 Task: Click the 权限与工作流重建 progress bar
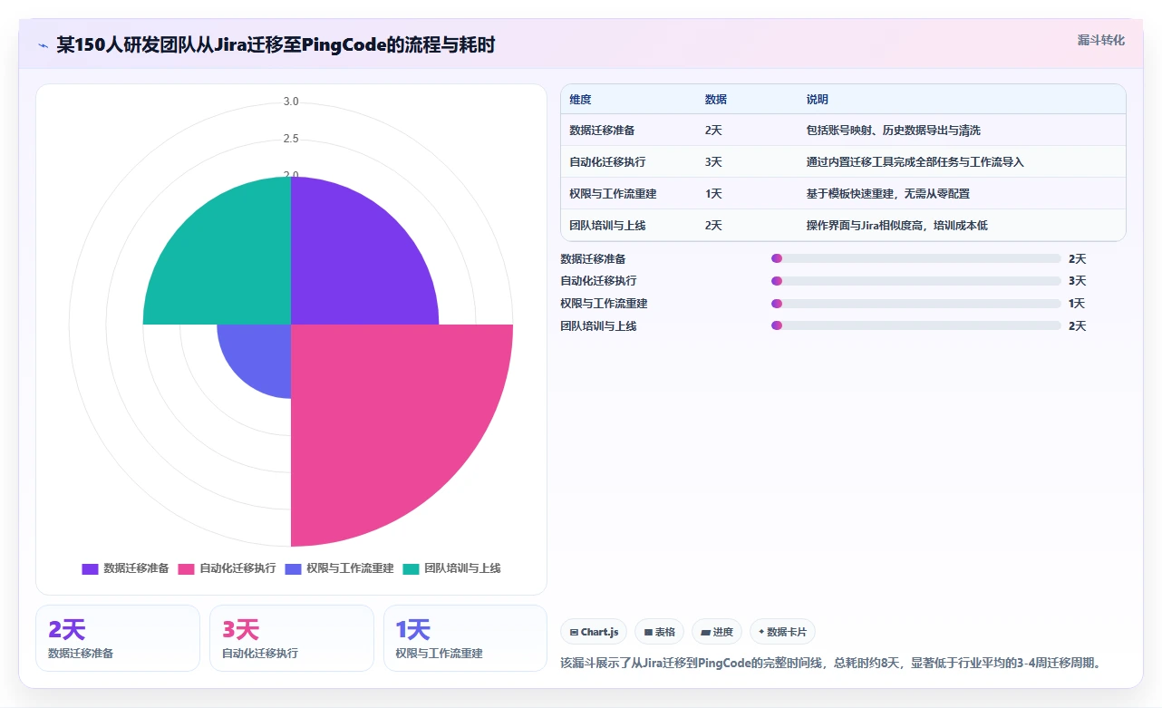(915, 304)
